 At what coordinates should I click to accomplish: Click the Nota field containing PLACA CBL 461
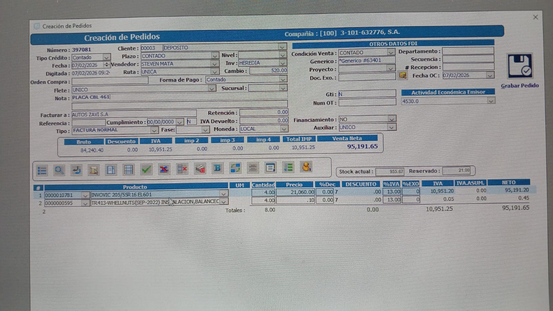(x=179, y=97)
